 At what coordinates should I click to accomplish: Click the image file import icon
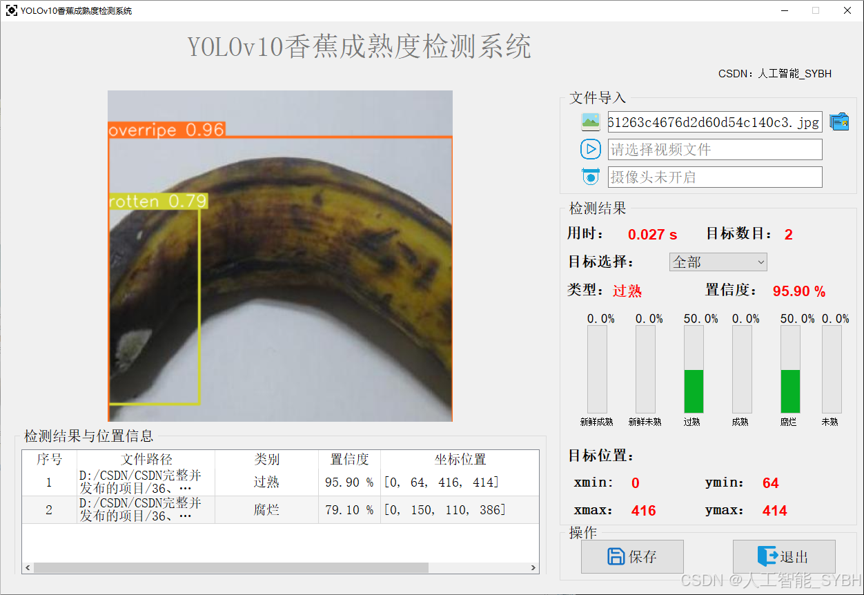coord(591,122)
